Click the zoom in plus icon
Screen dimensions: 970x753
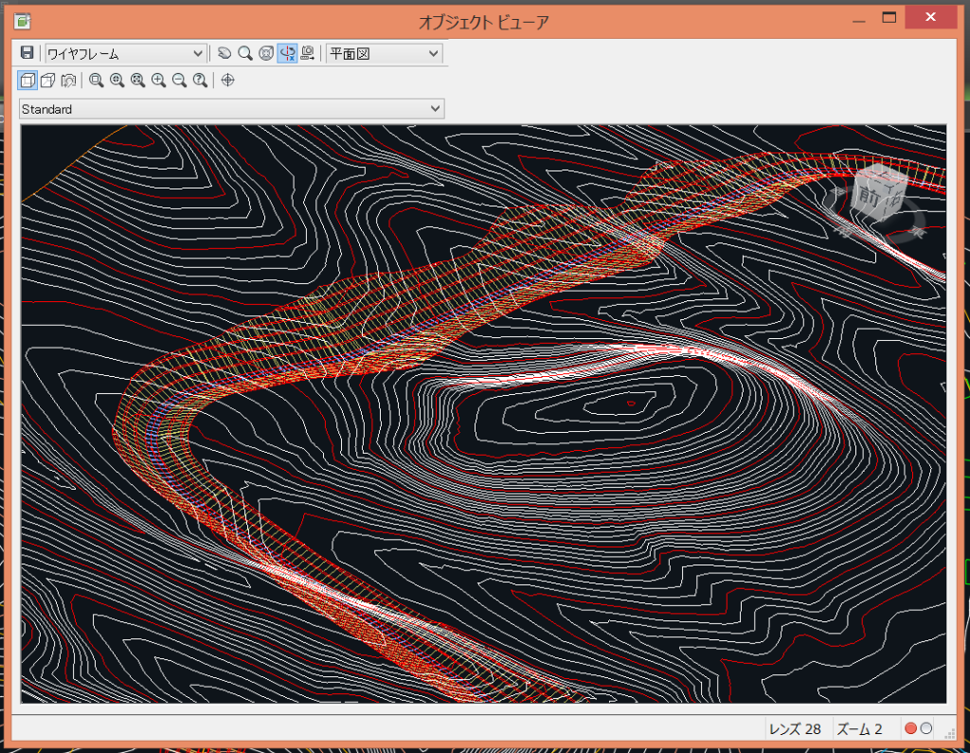point(158,81)
